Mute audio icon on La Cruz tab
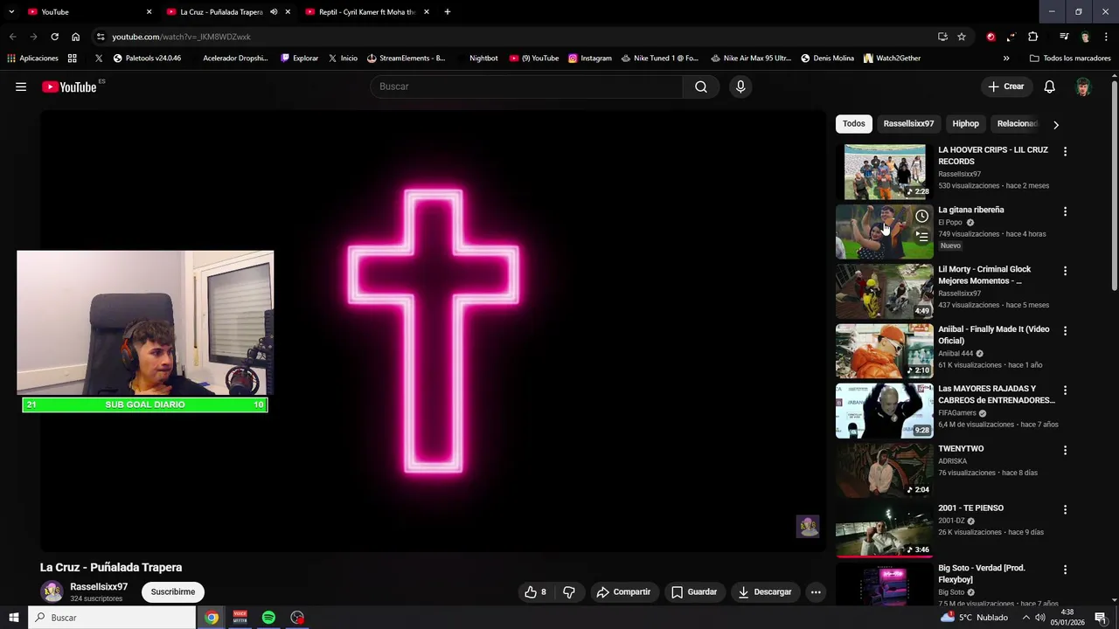 pyautogui.click(x=274, y=12)
